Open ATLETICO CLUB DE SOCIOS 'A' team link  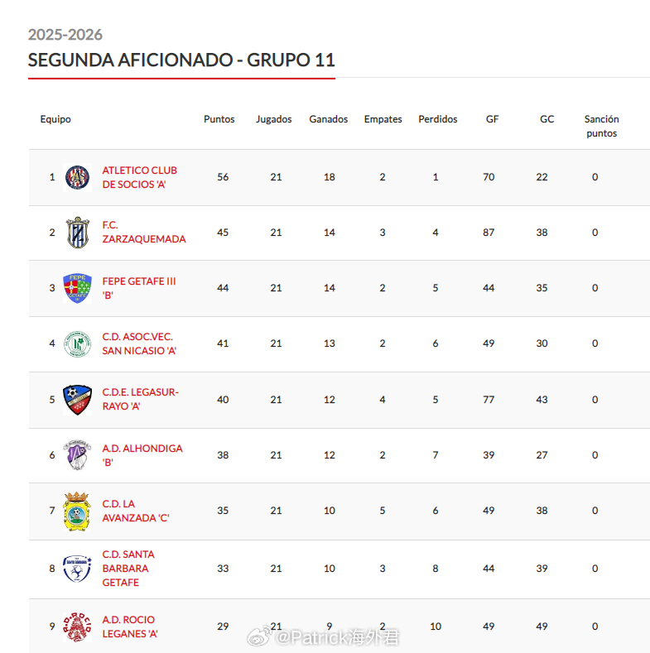[x=140, y=177]
